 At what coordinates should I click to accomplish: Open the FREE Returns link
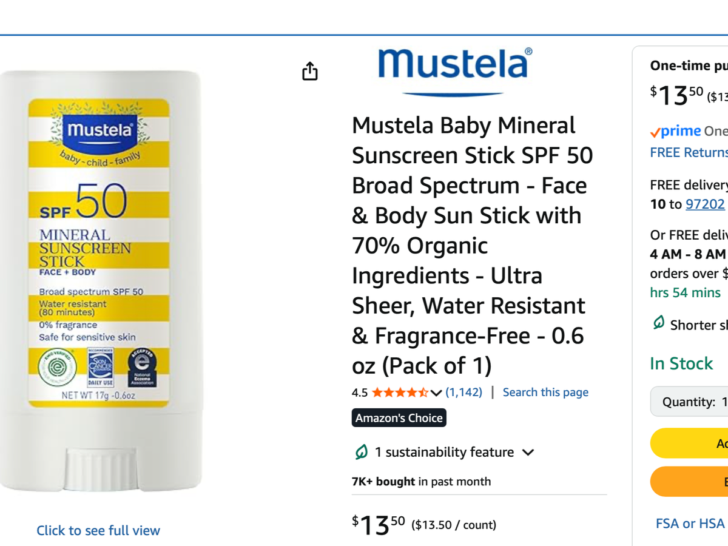point(689,152)
